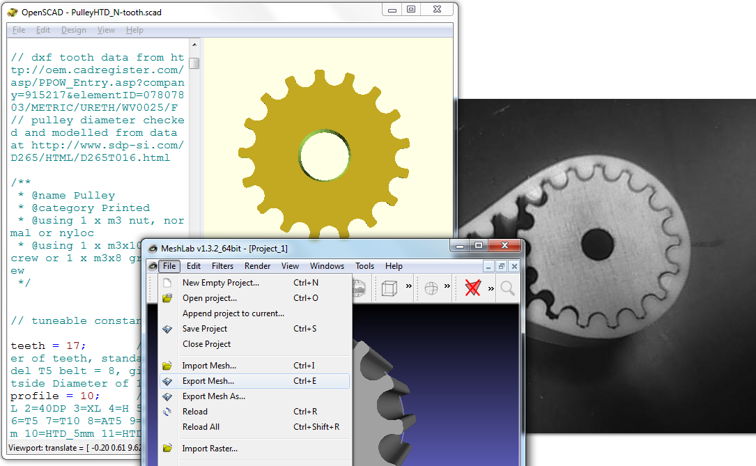Maximize the OpenSCAD window
The height and width of the screenshot is (466, 756).
click(x=411, y=9)
